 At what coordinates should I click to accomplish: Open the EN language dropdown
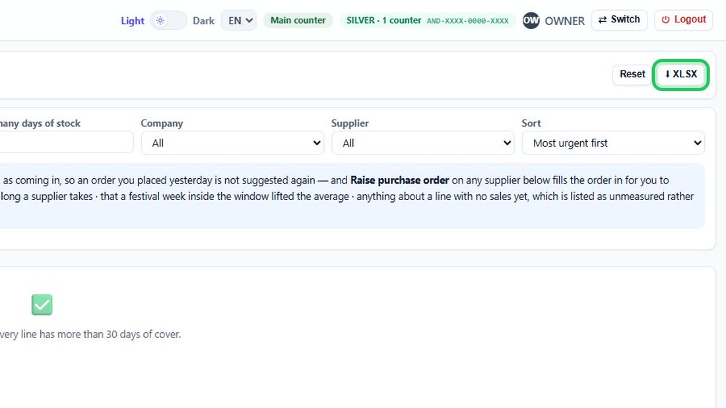coord(239,20)
